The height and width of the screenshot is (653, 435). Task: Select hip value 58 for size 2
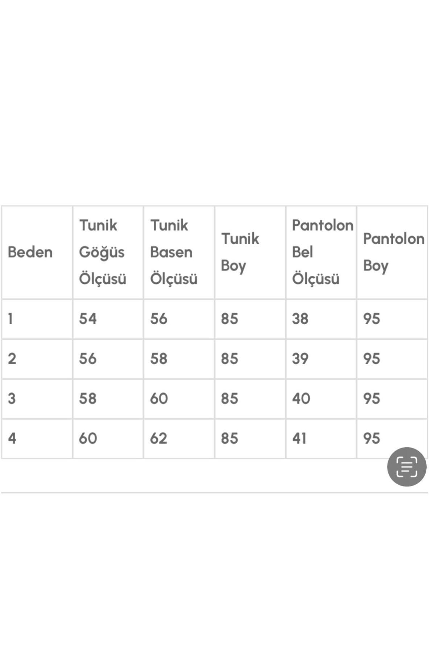click(159, 359)
